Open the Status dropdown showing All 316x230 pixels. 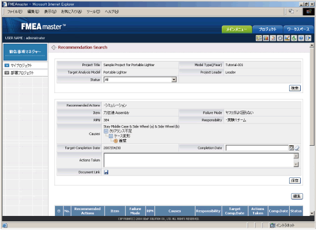pos(140,80)
